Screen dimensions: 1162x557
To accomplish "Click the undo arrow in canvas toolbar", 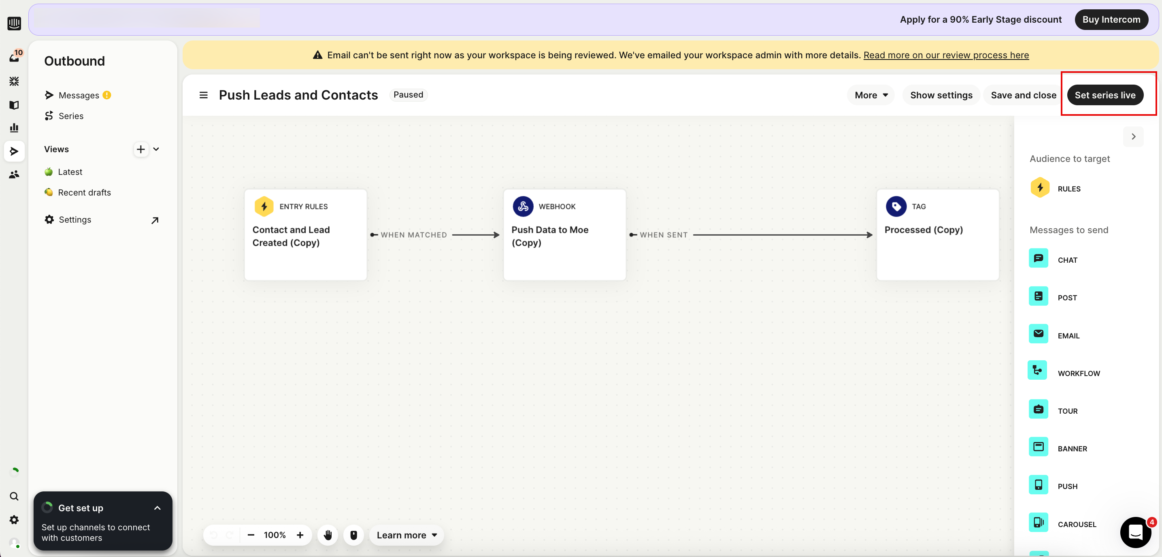I will click(214, 536).
